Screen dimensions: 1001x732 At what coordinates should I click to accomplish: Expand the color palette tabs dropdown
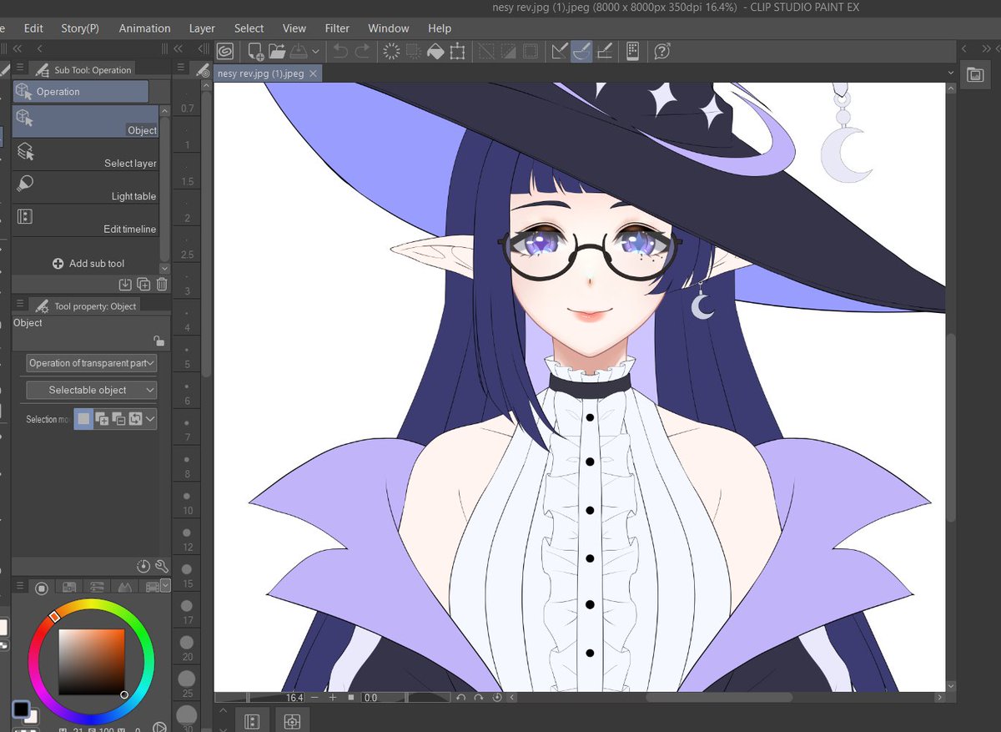165,585
